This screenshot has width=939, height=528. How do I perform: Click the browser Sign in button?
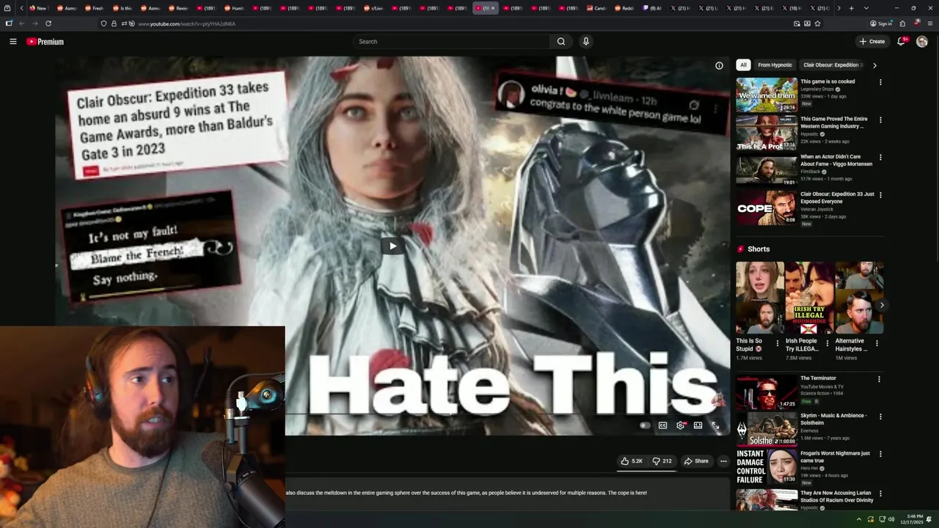point(881,23)
